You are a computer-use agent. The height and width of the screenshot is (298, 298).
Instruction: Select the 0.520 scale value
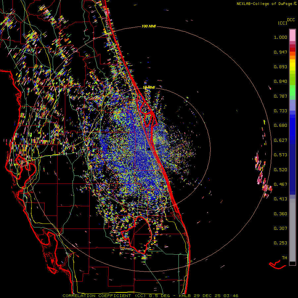pyautogui.click(x=280, y=170)
